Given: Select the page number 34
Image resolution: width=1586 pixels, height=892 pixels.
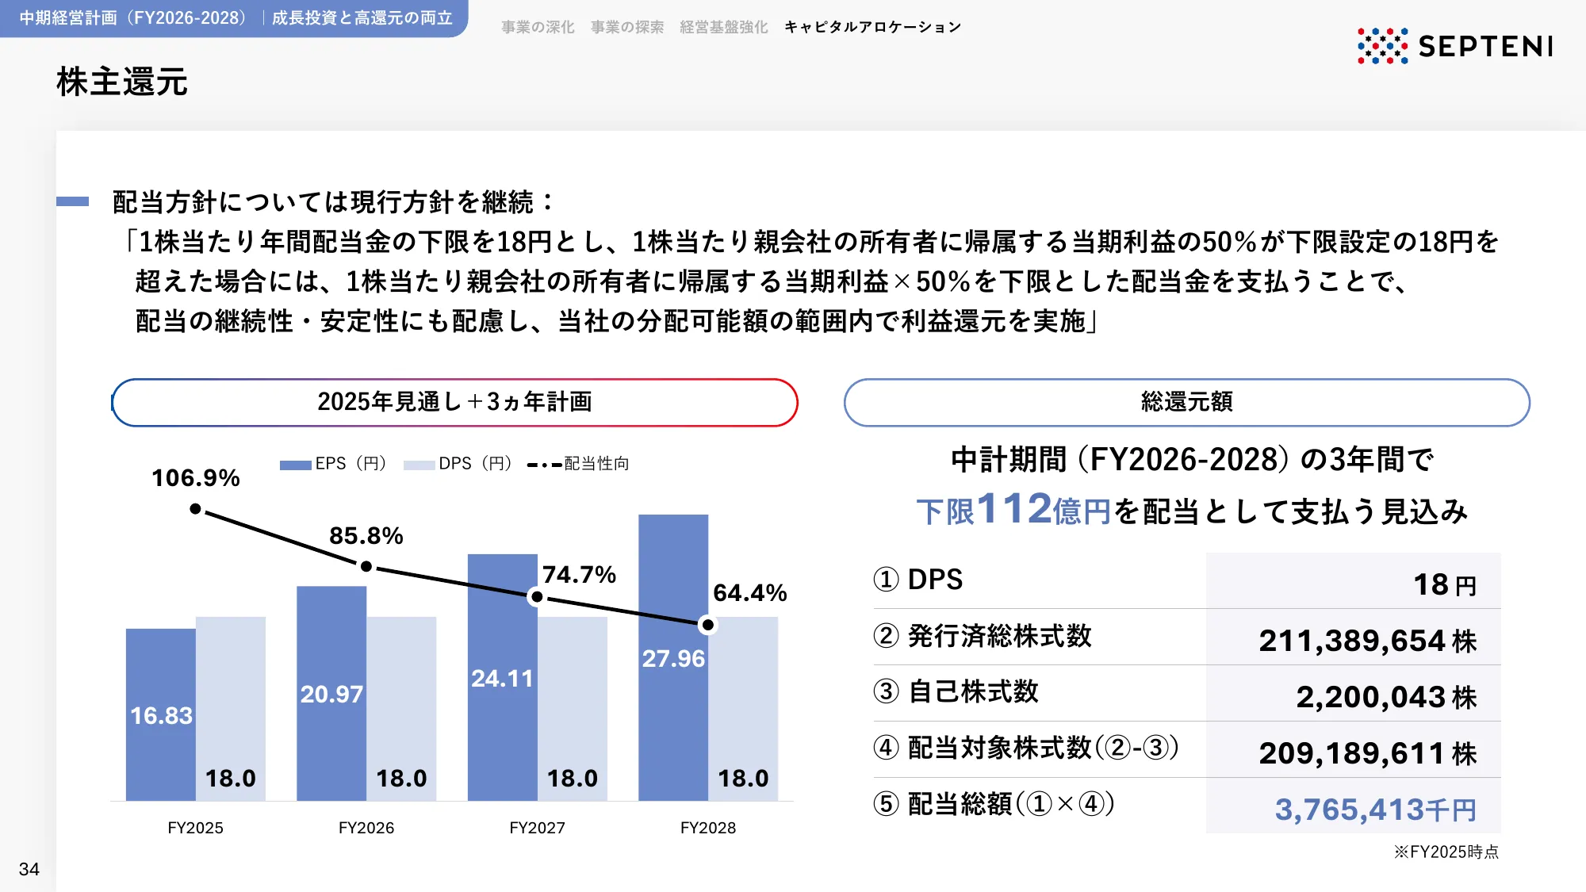Looking at the screenshot, I should [29, 870].
